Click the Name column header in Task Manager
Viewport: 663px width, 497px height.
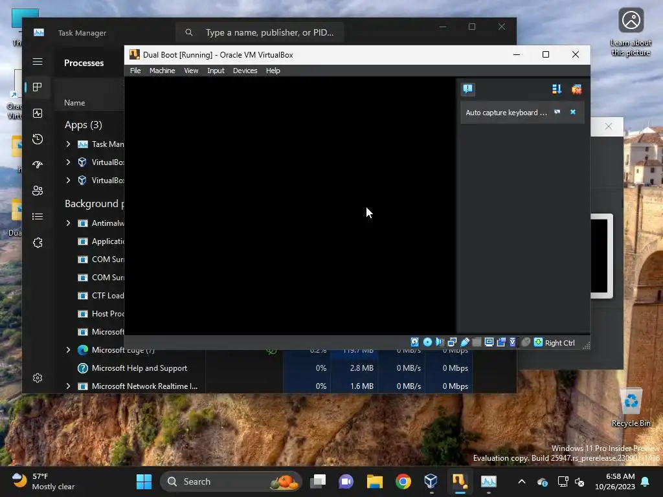coord(74,103)
